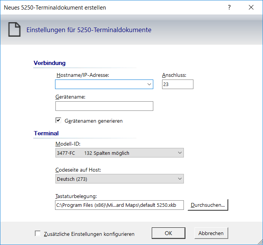This screenshot has width=263, height=245.
Task: Click the Modell-ID label
Action: tap(68, 144)
